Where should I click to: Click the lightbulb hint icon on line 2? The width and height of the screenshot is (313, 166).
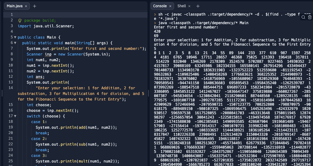coord(20,20)
